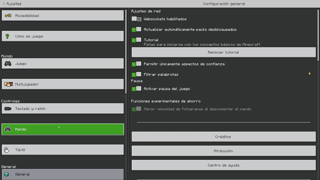Open the Centro de ayuda
Viewport: 320px width, 180px height.
(224, 165)
